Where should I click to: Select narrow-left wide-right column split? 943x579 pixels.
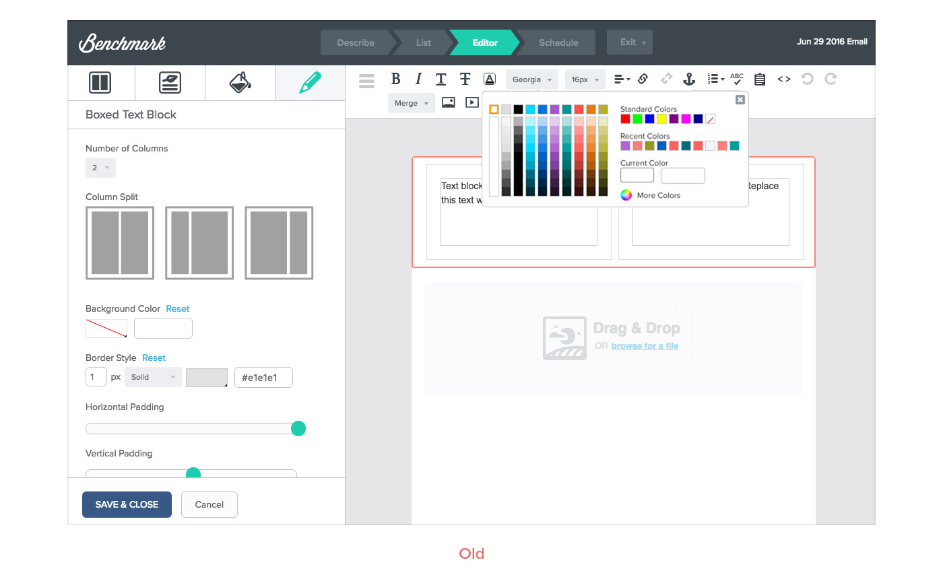coord(199,243)
